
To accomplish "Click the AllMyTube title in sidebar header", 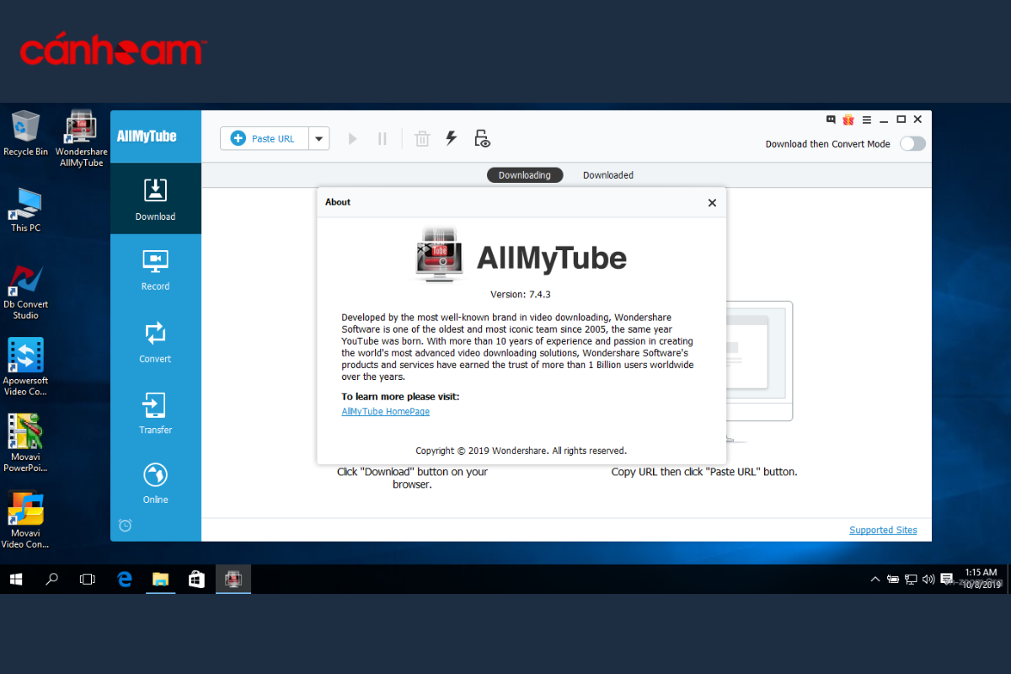I will tap(147, 136).
